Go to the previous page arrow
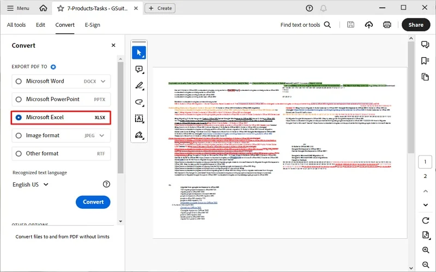Screen dimensions: 436x272 [426, 191]
